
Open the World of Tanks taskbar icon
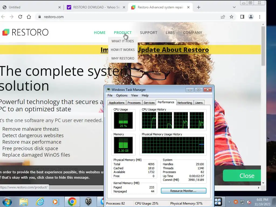coord(88,202)
